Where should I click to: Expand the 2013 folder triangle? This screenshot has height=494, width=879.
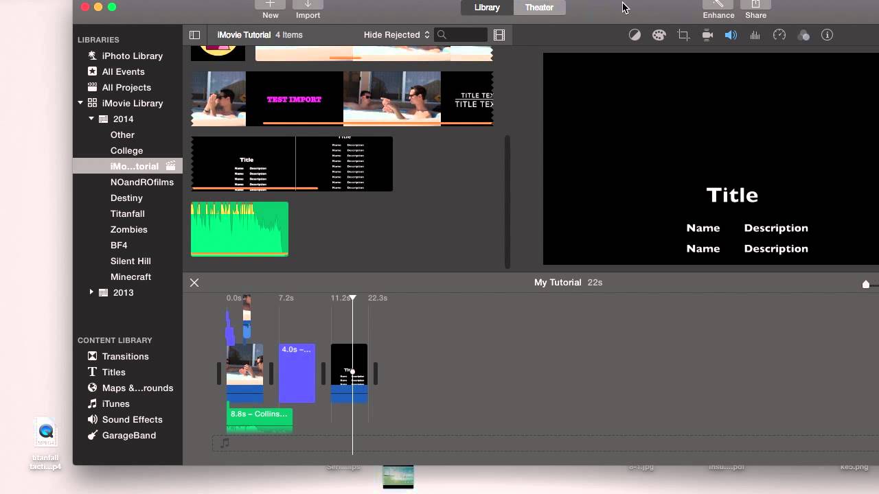pyautogui.click(x=91, y=292)
